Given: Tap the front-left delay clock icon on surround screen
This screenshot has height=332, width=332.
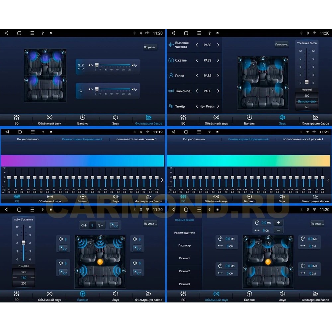Looking at the screenshot, I should [220, 239].
